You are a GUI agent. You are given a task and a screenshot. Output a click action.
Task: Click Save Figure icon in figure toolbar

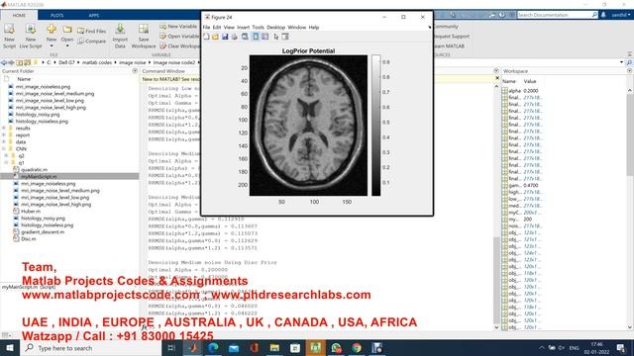click(x=225, y=37)
